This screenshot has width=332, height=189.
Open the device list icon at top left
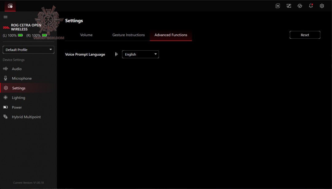coord(10,6)
